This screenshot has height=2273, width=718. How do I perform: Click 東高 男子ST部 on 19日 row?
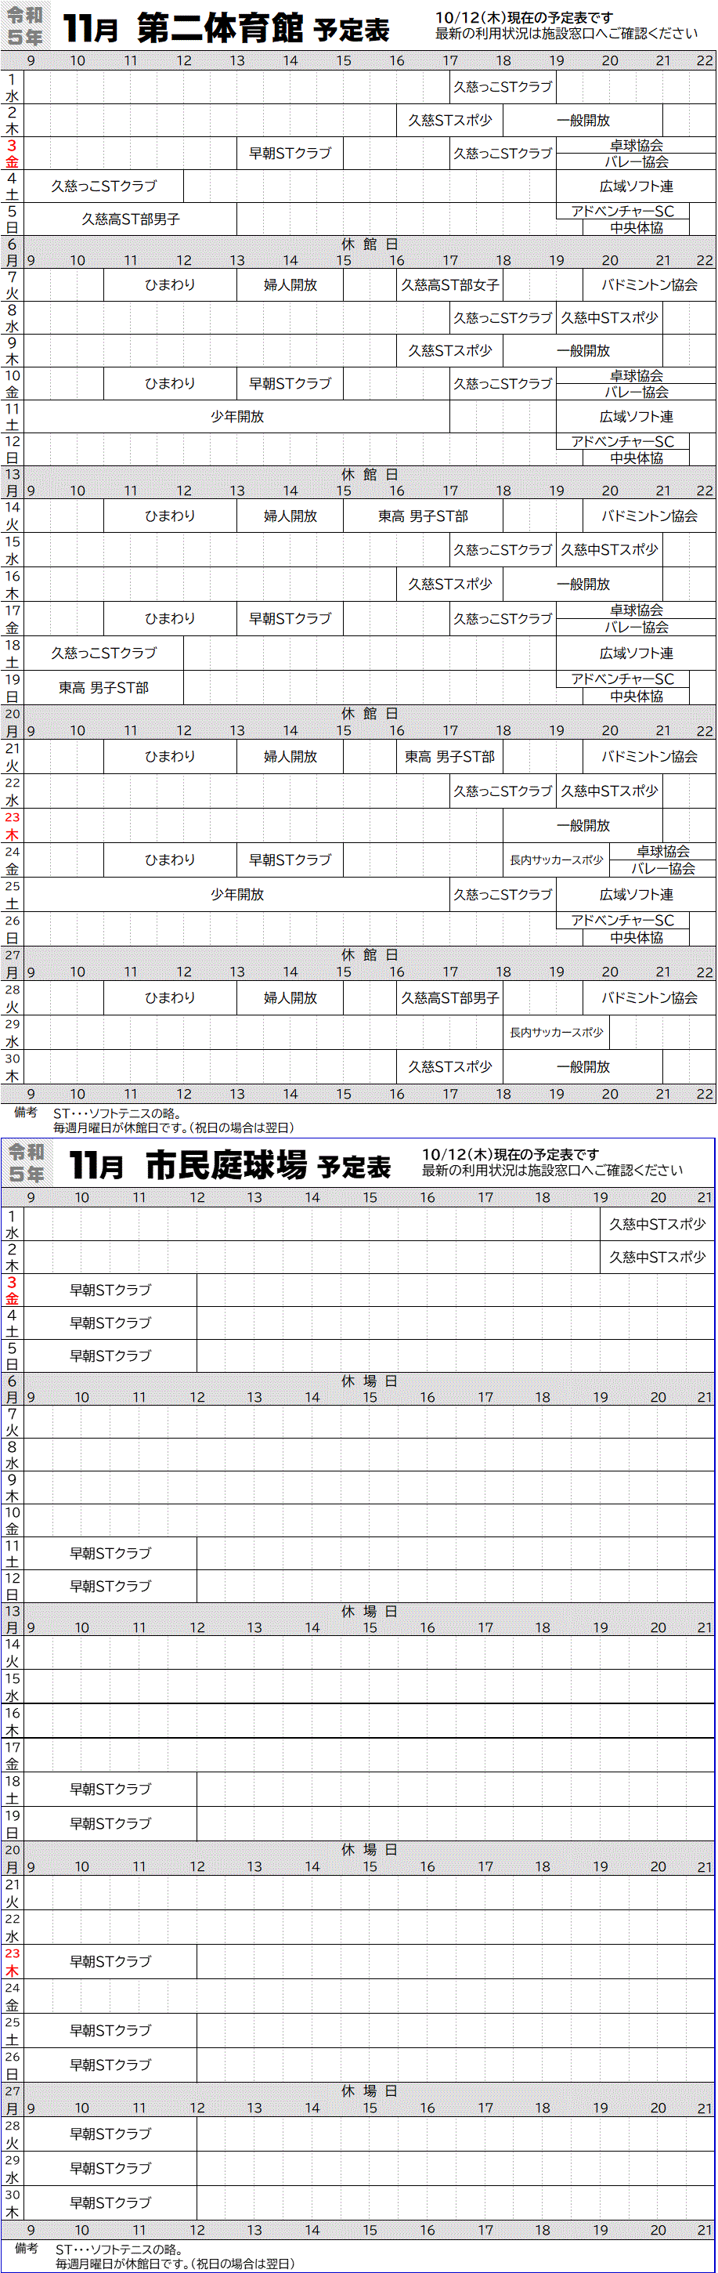104,687
